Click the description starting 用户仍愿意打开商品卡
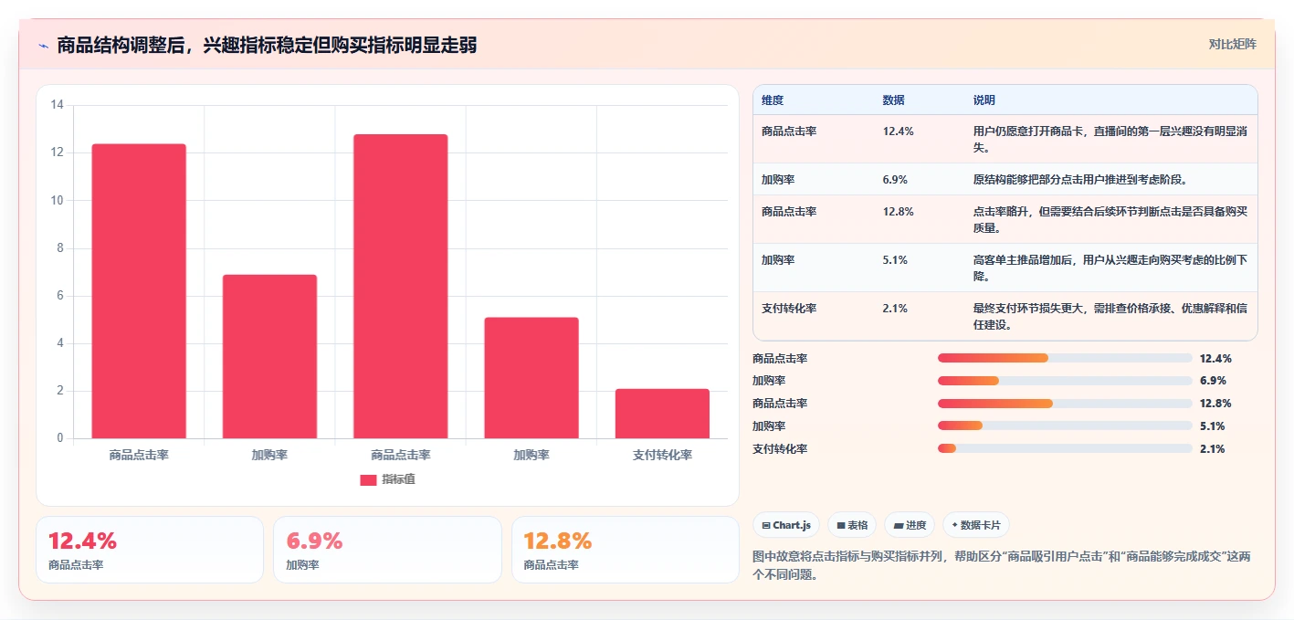 pyautogui.click(x=1110, y=139)
